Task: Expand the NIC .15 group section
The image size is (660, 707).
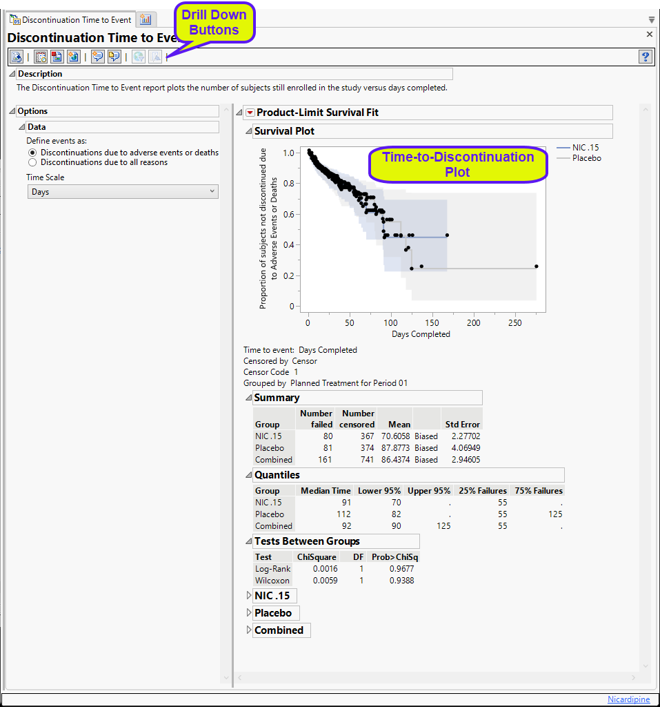Action: coord(249,596)
